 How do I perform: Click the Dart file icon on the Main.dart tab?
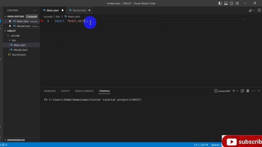pos(44,10)
